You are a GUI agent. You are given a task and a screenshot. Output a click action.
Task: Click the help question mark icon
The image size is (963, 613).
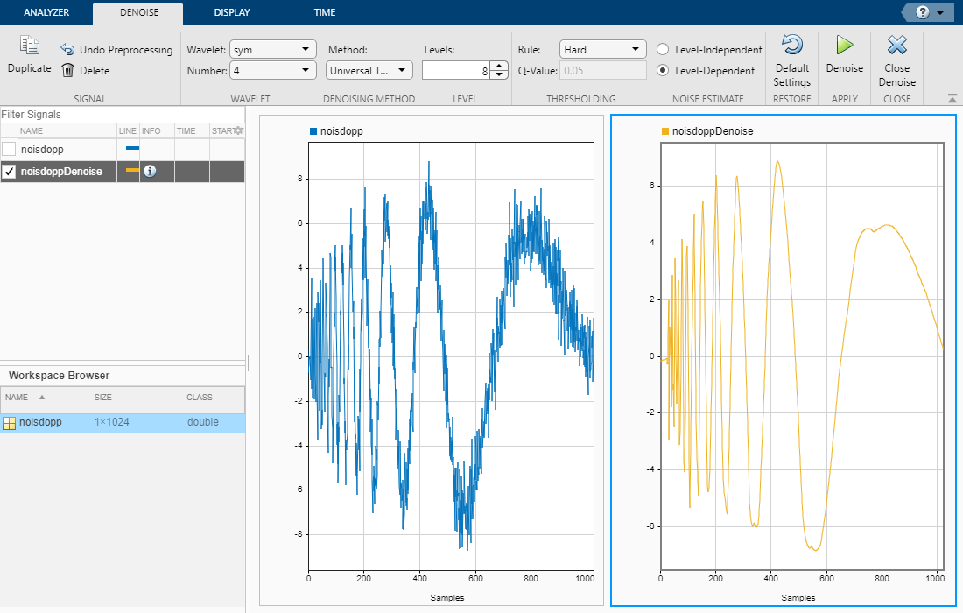point(922,12)
